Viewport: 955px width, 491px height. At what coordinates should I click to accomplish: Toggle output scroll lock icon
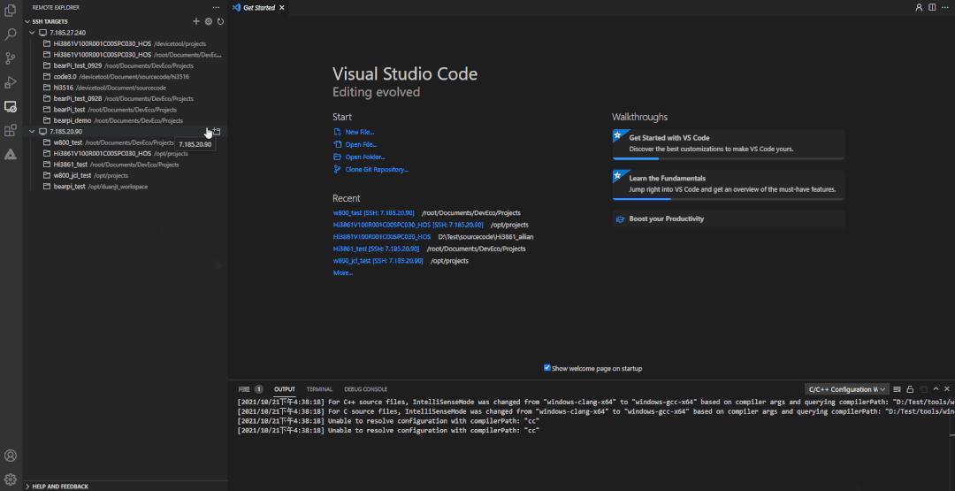click(909, 389)
